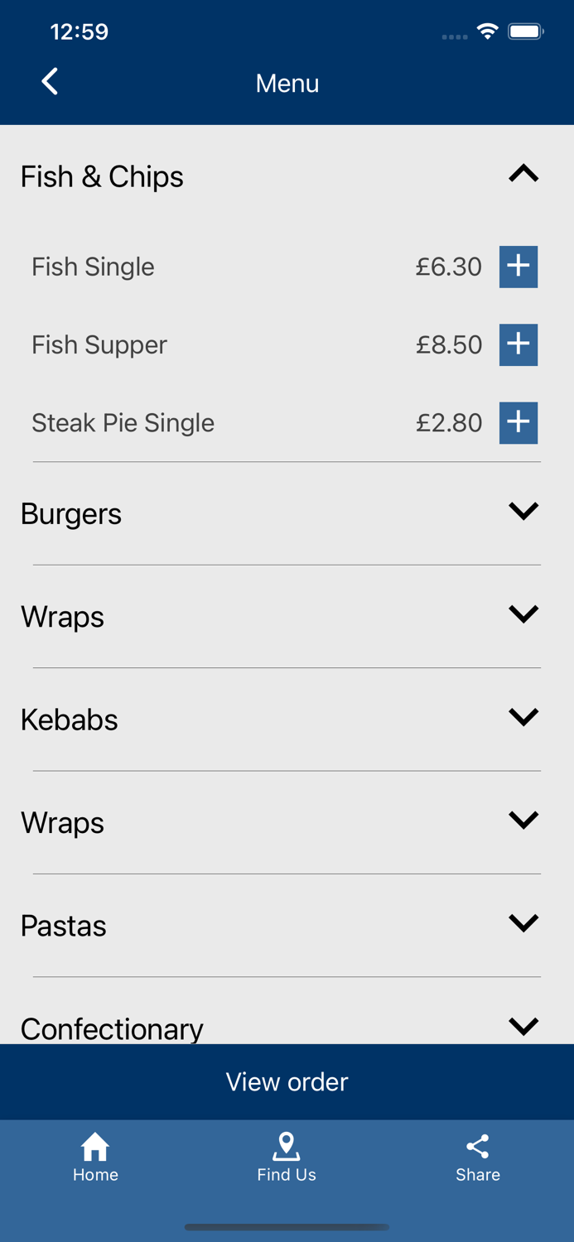This screenshot has height=1242, width=574.
Task: Select the Home icon
Action: [95, 1147]
